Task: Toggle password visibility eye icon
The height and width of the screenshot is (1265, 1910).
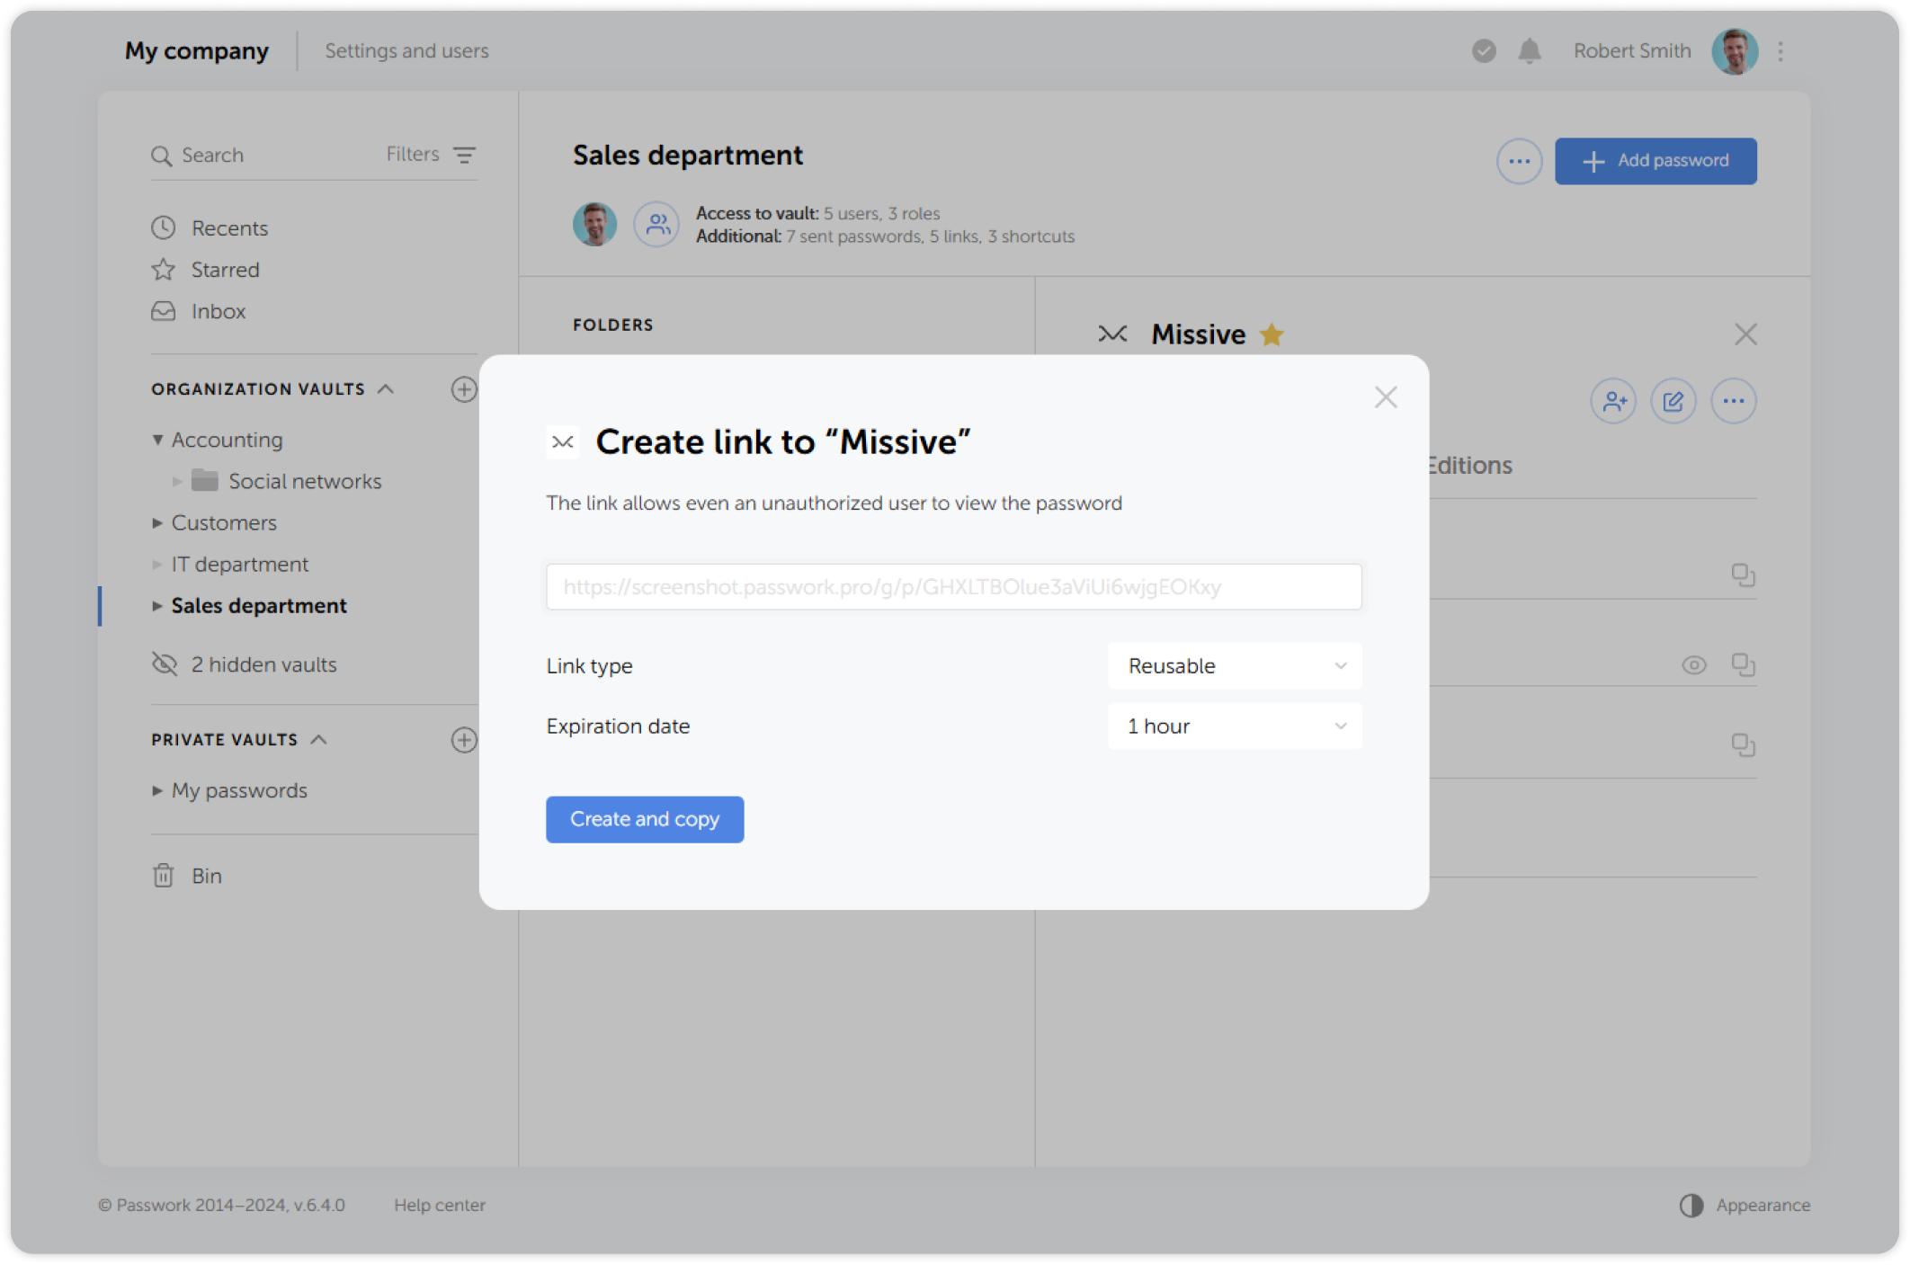Action: (1694, 665)
